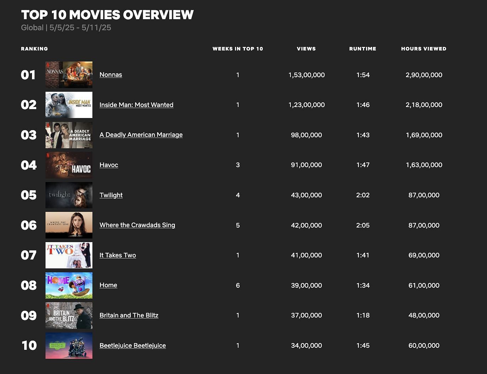
Task: Click the RUNTIME column header
Action: 363,49
